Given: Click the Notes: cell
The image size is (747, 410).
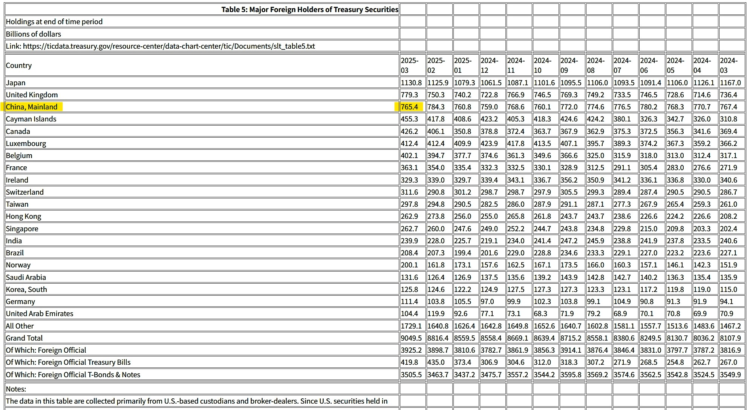Looking at the screenshot, I should tap(16, 389).
